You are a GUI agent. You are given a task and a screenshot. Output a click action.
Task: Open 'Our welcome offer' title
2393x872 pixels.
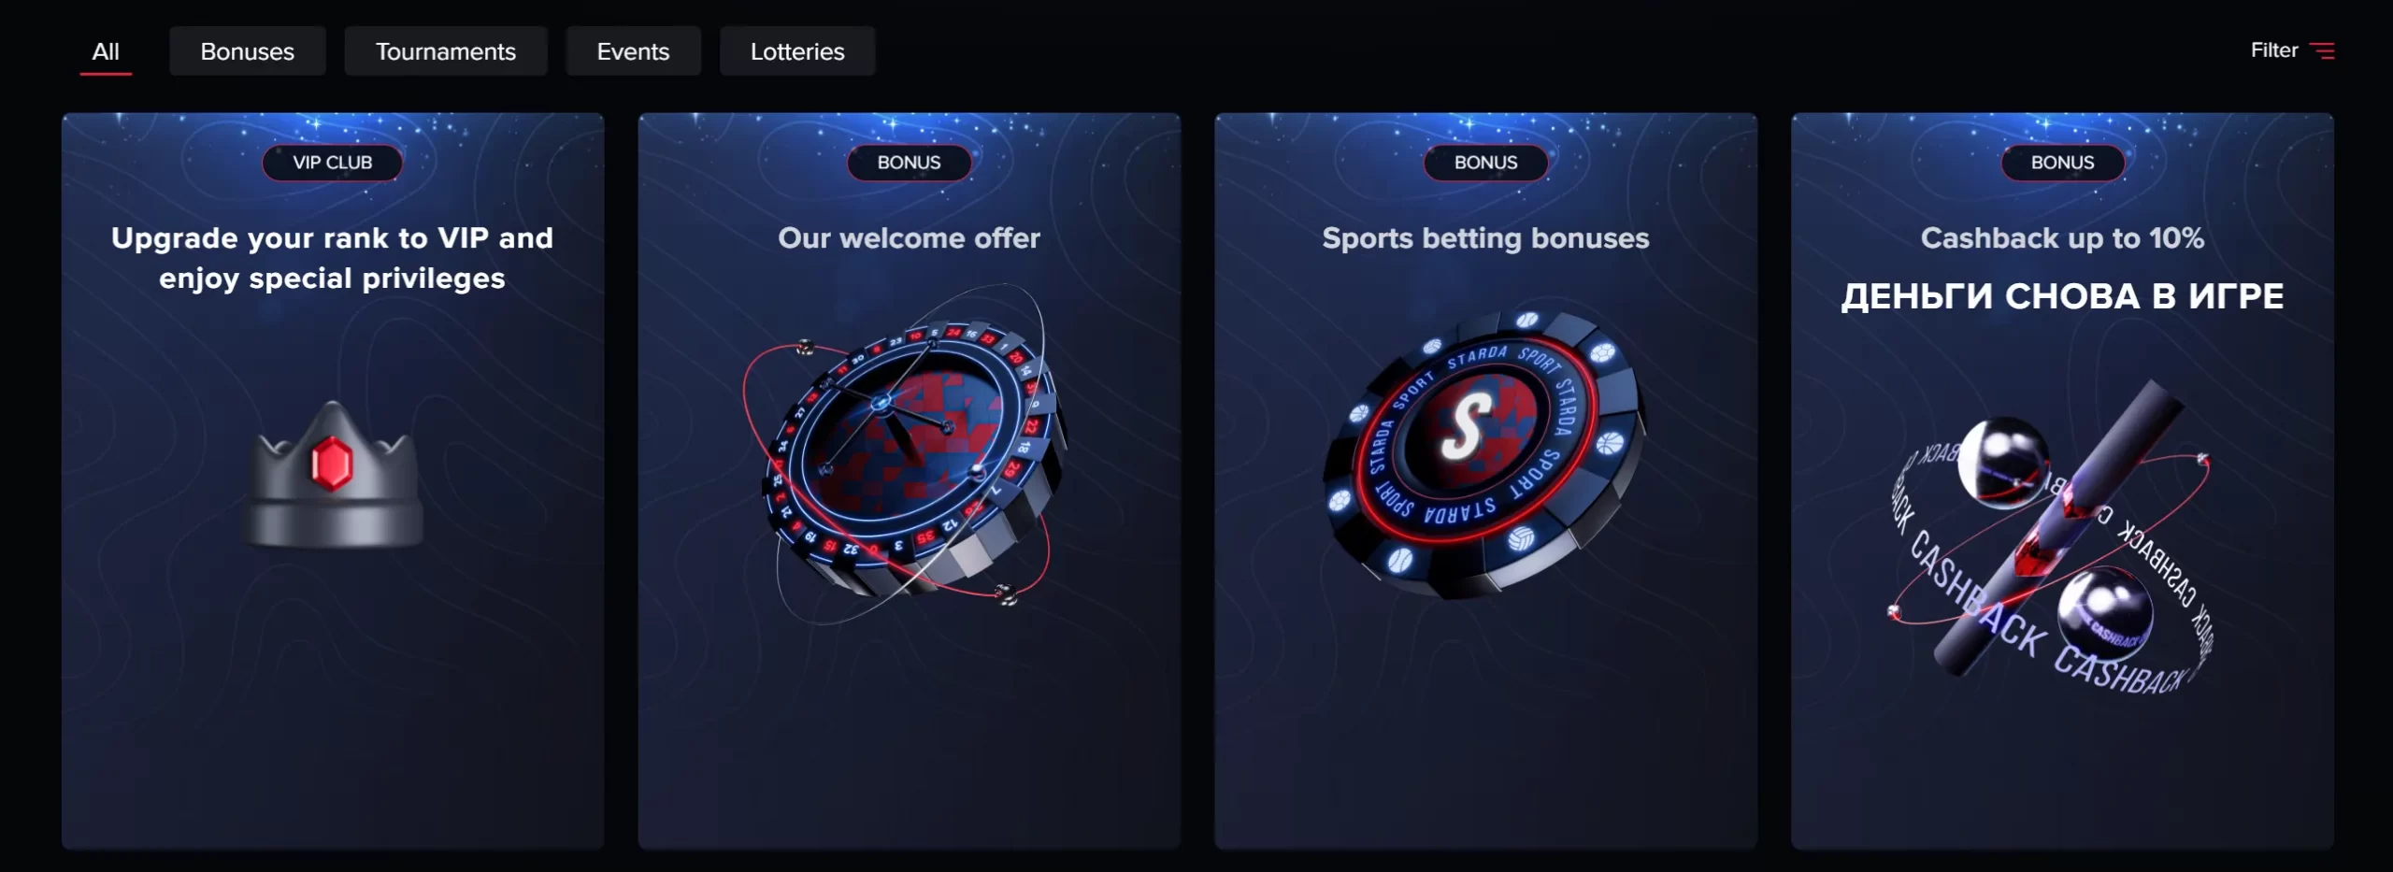(910, 238)
